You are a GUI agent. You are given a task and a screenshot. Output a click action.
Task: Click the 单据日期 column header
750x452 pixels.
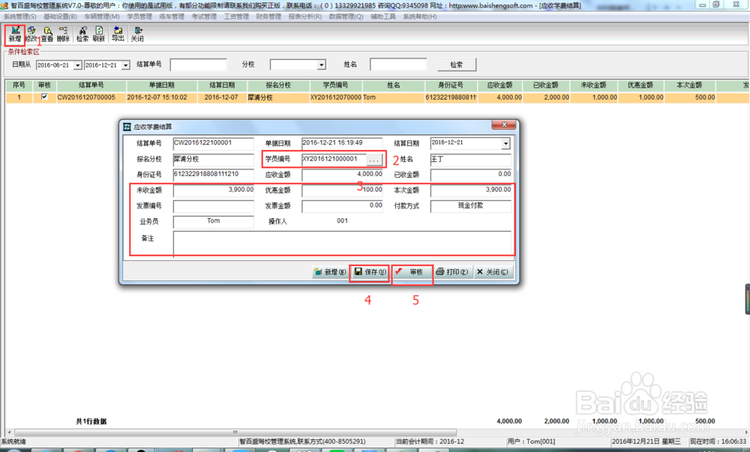(x=162, y=85)
